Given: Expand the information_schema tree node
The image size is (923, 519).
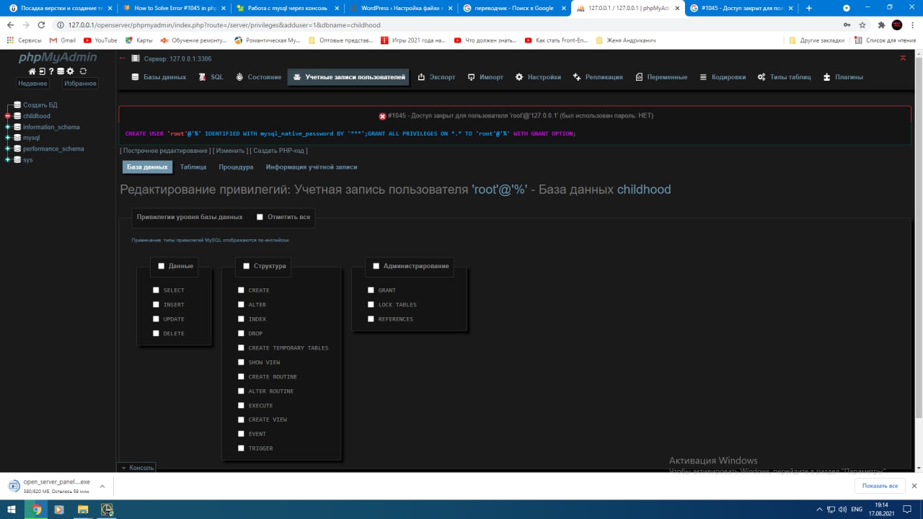Looking at the screenshot, I should click(8, 127).
